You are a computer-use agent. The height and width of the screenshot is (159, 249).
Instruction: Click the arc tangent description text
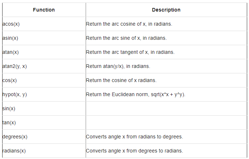[130, 52]
